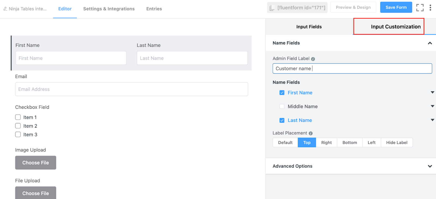Set label placement to Bottom
436x199 pixels.
click(350, 143)
